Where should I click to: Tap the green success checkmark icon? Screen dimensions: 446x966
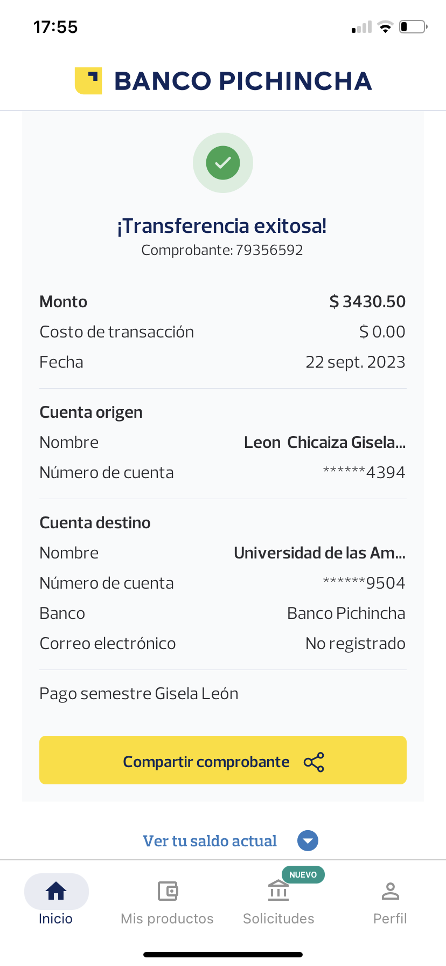click(x=223, y=163)
